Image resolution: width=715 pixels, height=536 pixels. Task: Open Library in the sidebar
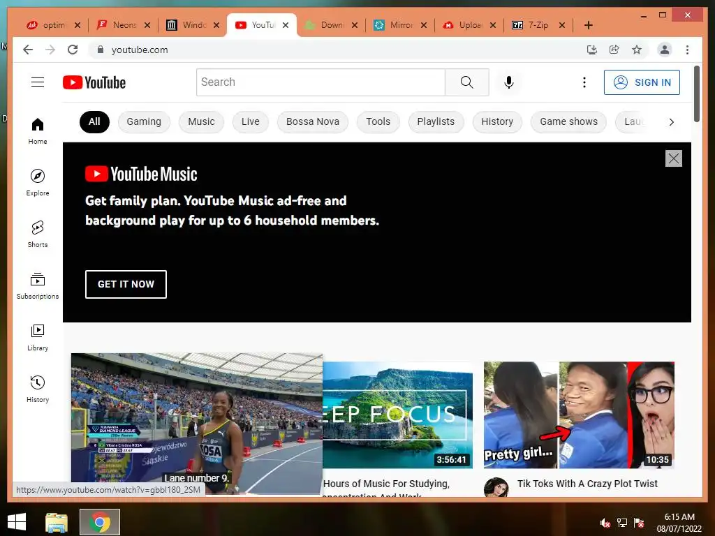(x=38, y=337)
